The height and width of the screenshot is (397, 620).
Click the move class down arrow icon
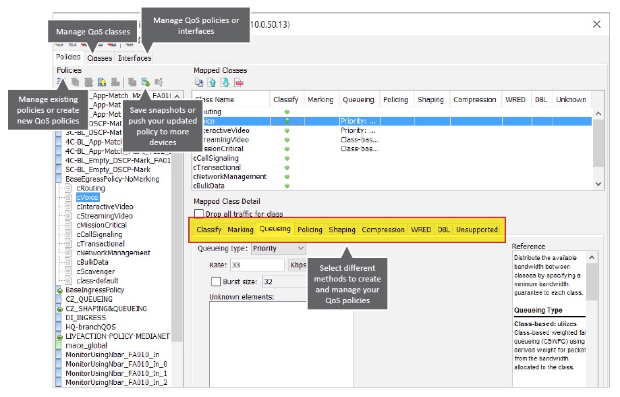pyautogui.click(x=225, y=82)
